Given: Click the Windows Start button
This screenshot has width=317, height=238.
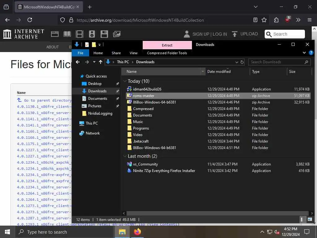Looking at the screenshot, I should tap(7, 232).
